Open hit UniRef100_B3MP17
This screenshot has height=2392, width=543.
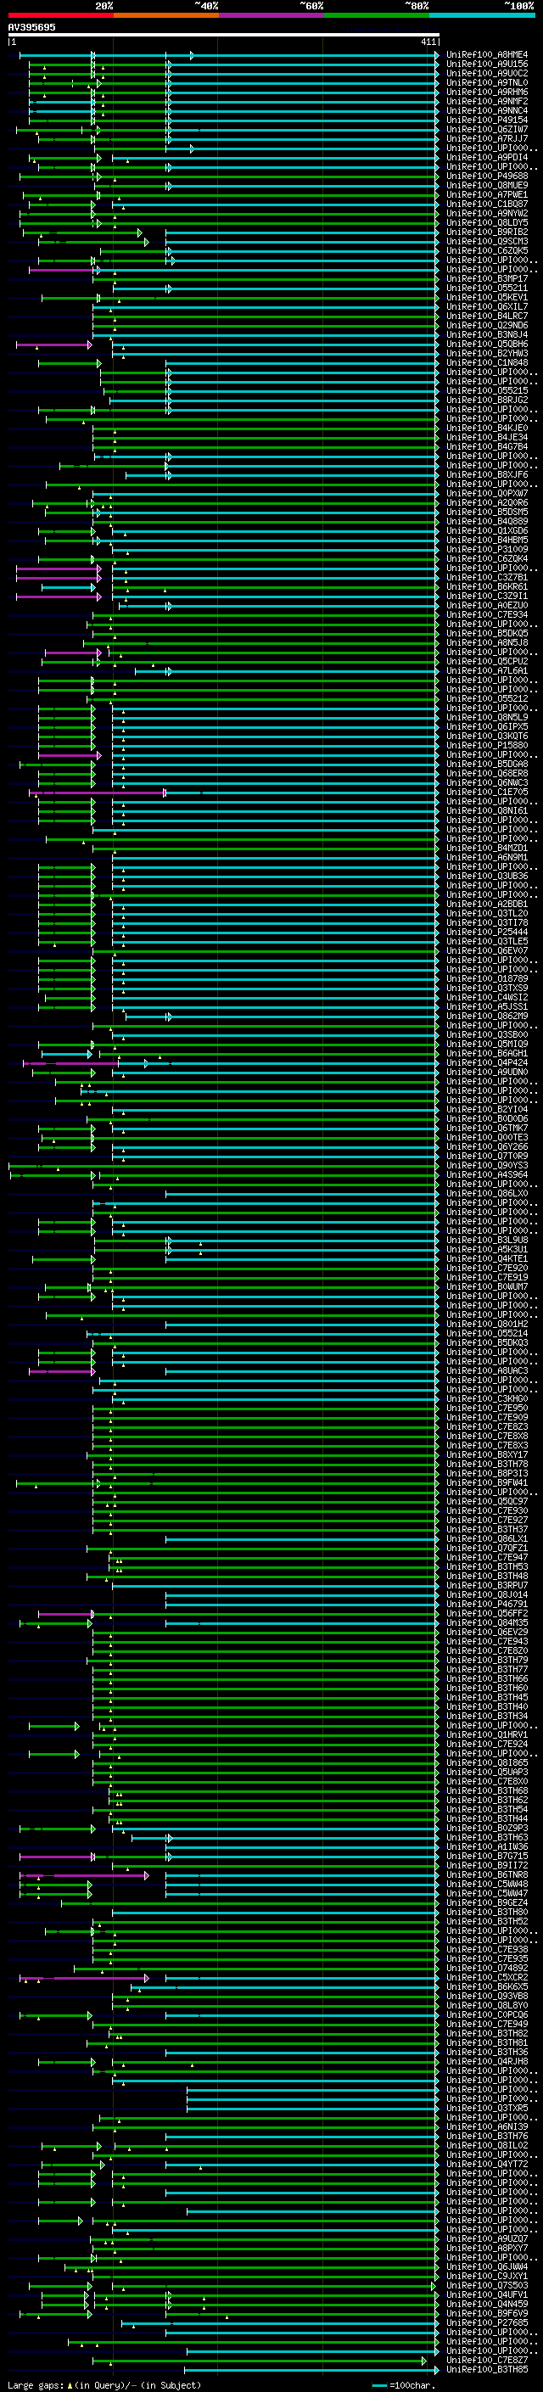pos(487,278)
